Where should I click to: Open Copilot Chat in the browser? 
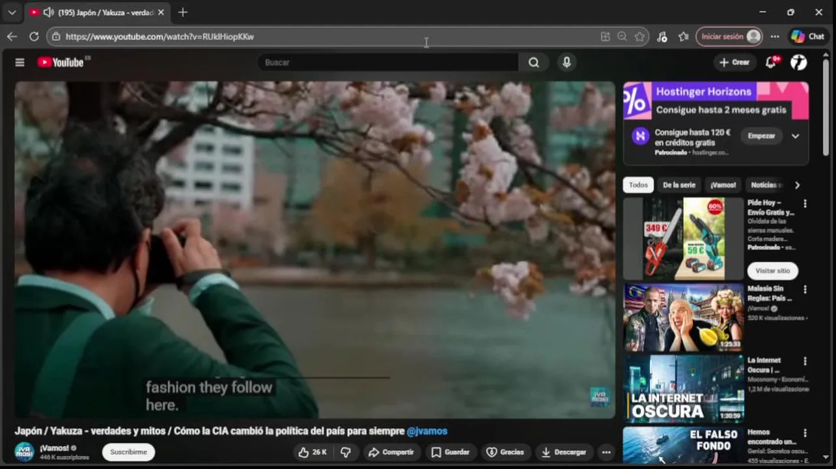[x=808, y=36]
